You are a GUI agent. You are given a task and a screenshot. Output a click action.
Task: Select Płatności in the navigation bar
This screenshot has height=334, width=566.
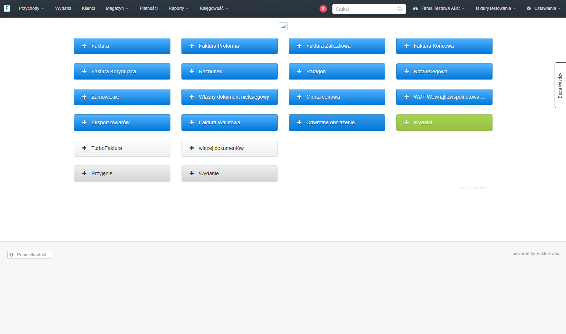pyautogui.click(x=149, y=8)
